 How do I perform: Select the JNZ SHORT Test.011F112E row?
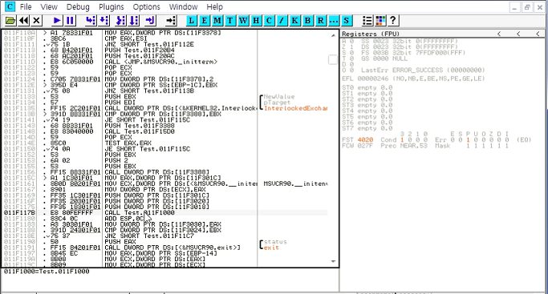point(149,44)
